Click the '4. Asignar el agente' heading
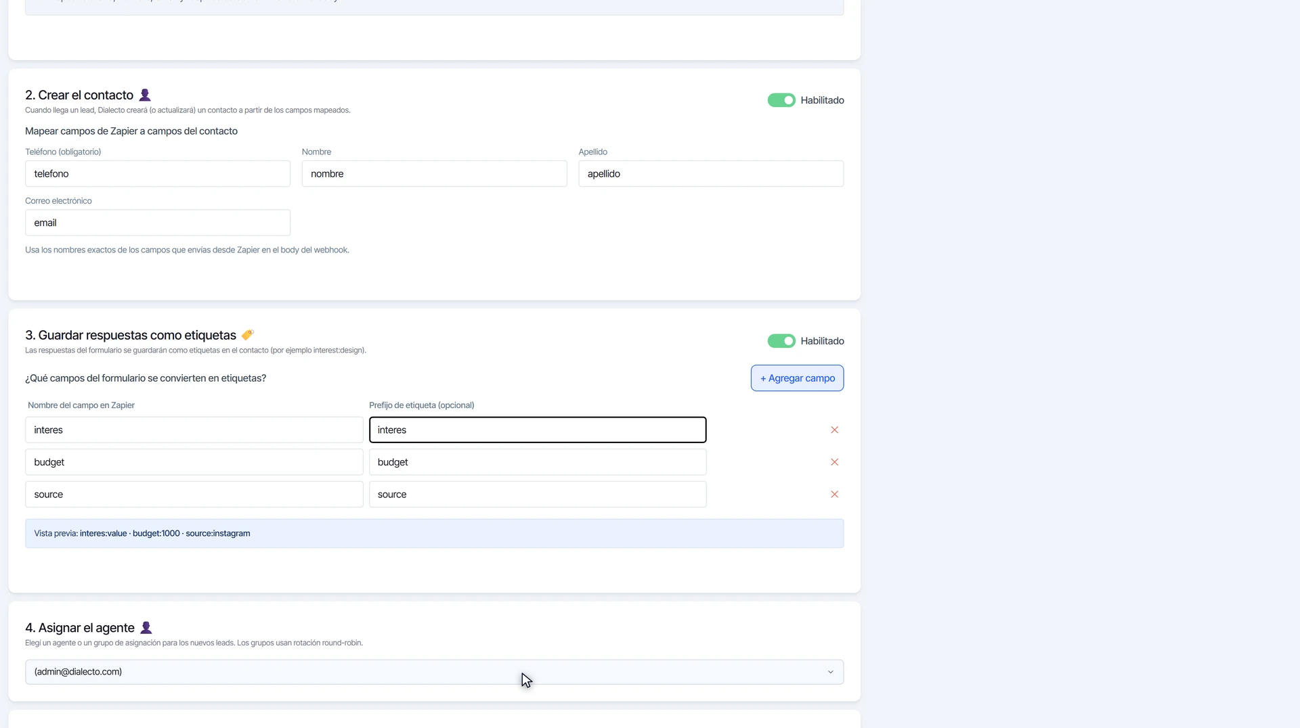The width and height of the screenshot is (1300, 728). coord(80,629)
